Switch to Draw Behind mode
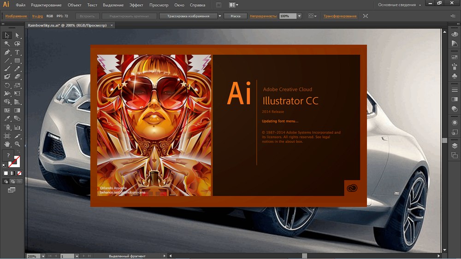The width and height of the screenshot is (461, 259). [12, 182]
